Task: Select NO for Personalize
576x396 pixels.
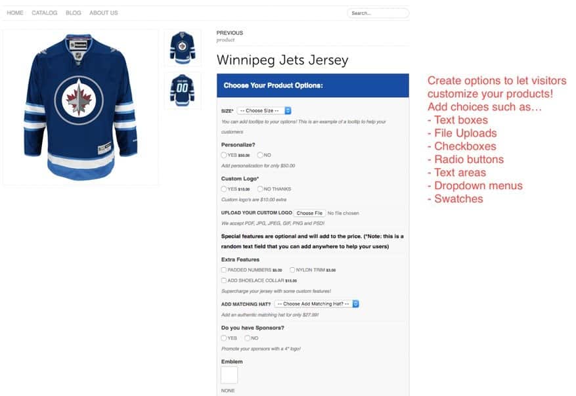Action: click(260, 155)
